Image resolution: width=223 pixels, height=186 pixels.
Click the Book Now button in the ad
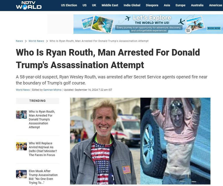[x=214, y=28]
